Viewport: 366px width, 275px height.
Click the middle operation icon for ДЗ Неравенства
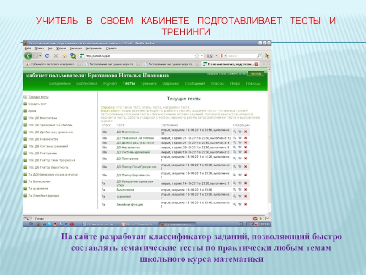240,147
